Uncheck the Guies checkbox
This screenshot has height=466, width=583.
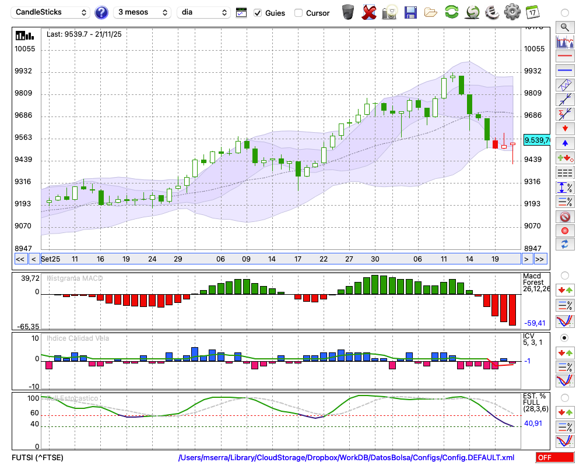pos(258,13)
